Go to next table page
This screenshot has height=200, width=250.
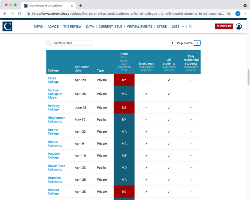pos(197,43)
